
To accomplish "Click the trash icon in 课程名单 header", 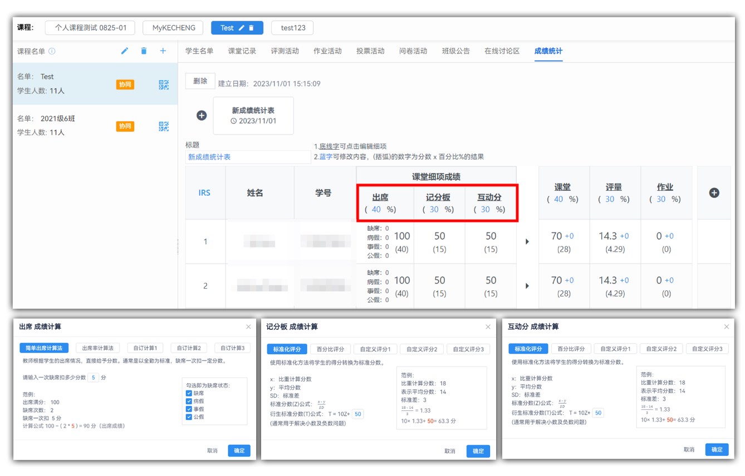I will tap(144, 51).
